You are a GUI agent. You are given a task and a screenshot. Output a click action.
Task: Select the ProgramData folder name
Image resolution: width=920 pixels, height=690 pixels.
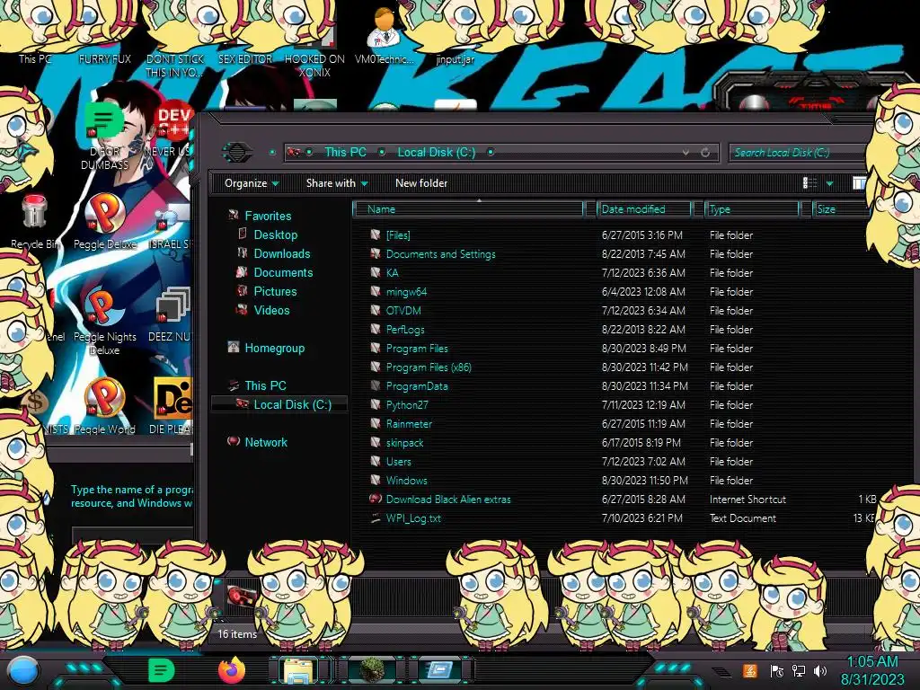417,386
